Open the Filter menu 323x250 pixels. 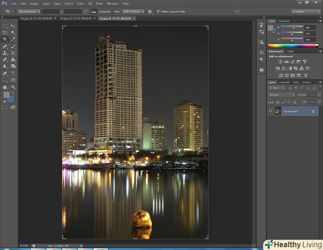pyautogui.click(x=80, y=4)
